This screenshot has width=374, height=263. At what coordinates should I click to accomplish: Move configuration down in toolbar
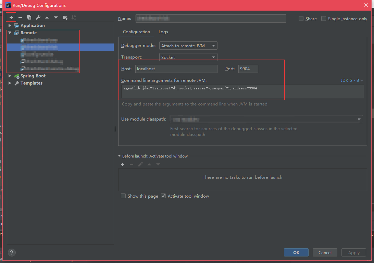(56, 17)
